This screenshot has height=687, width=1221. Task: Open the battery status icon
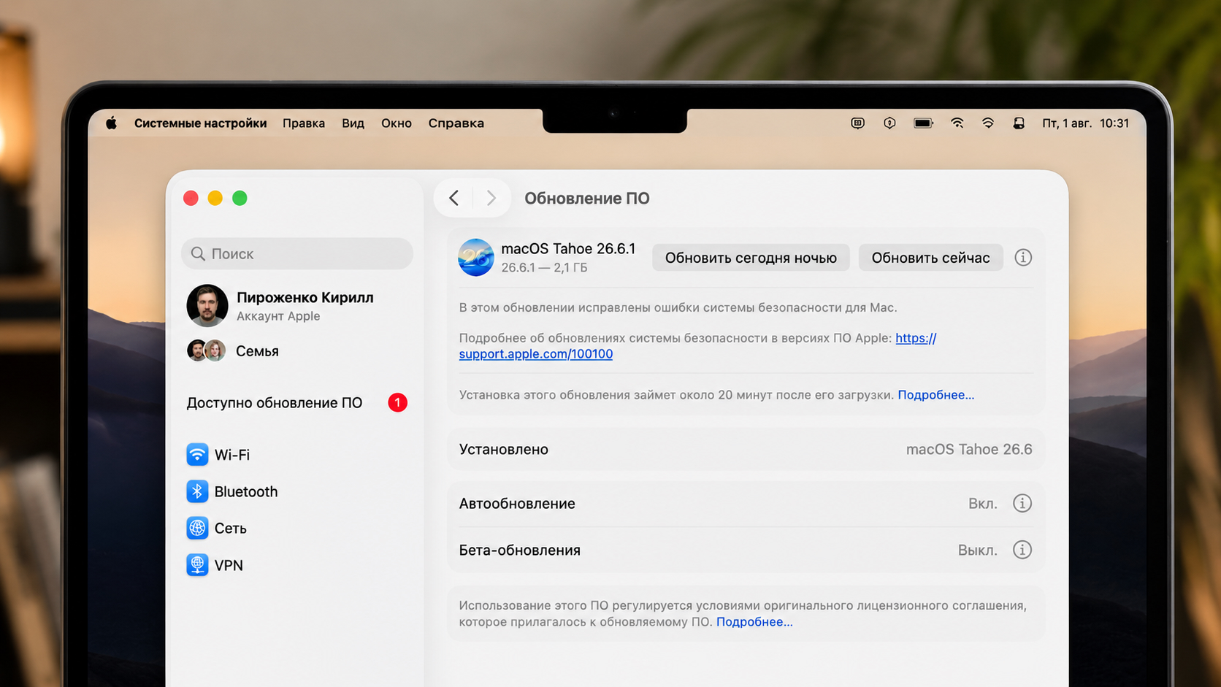pos(923,123)
